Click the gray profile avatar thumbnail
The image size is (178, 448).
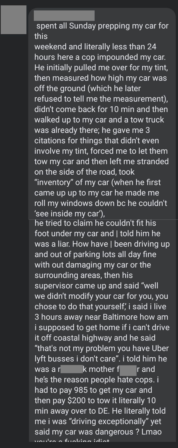(x=13, y=20)
